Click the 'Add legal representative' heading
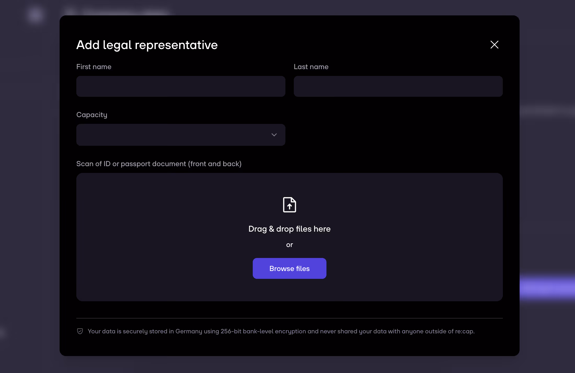The height and width of the screenshot is (373, 575). 147,45
